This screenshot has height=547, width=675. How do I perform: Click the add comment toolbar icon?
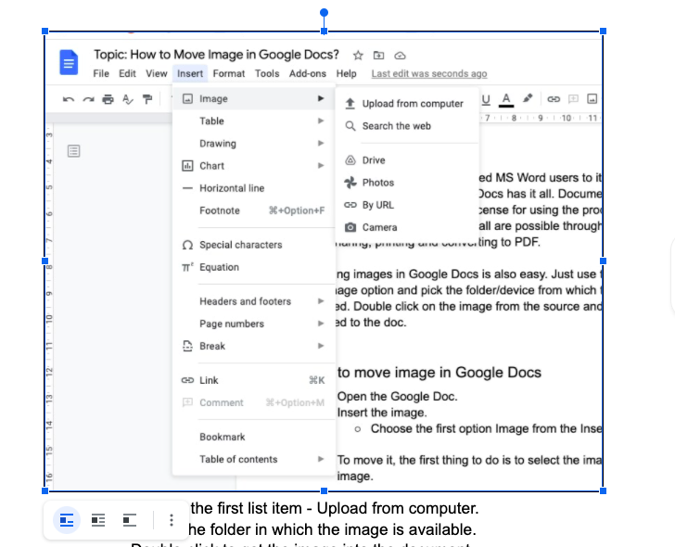573,99
